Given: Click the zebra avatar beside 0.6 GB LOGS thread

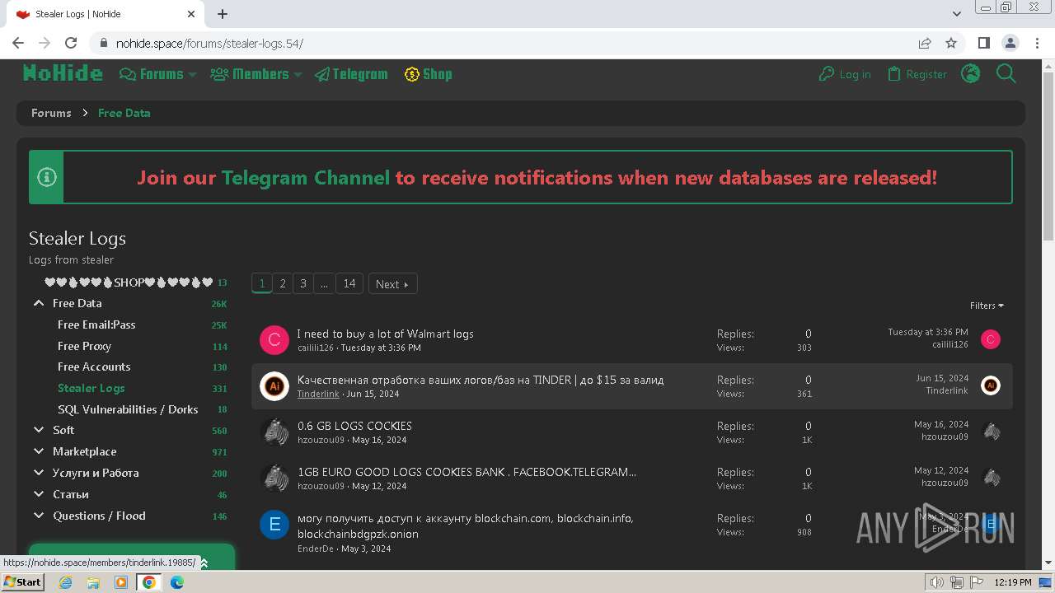Looking at the screenshot, I should click(274, 432).
